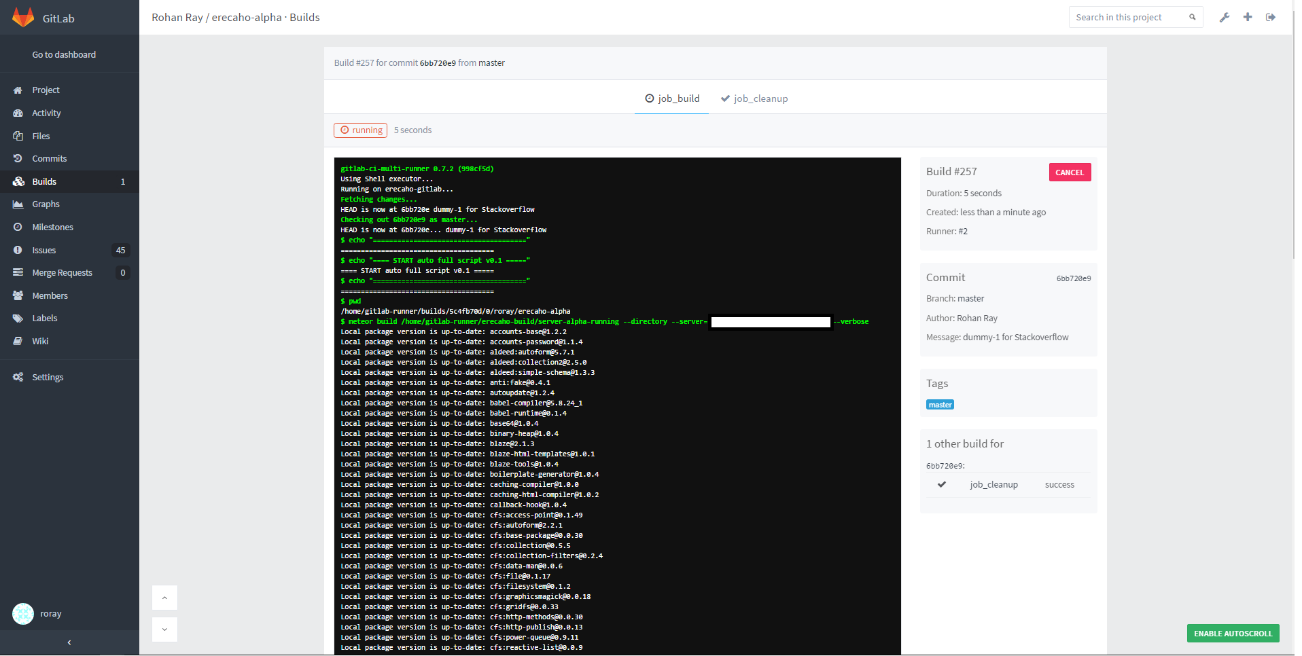Image resolution: width=1302 pixels, height=656 pixels.
Task: Click the sign out icon
Action: pyautogui.click(x=1271, y=17)
